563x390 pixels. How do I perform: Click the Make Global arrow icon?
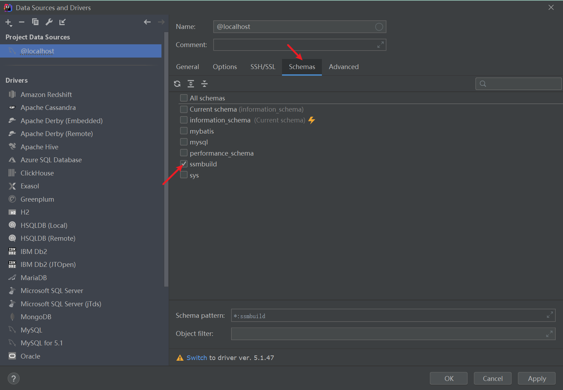coord(63,22)
